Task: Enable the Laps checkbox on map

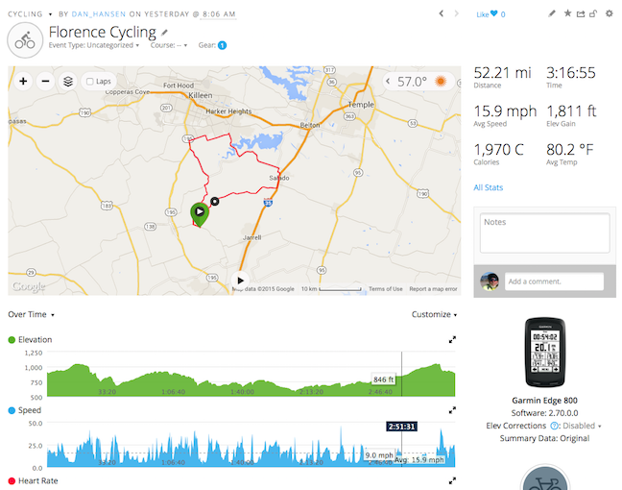Action: 90,82
